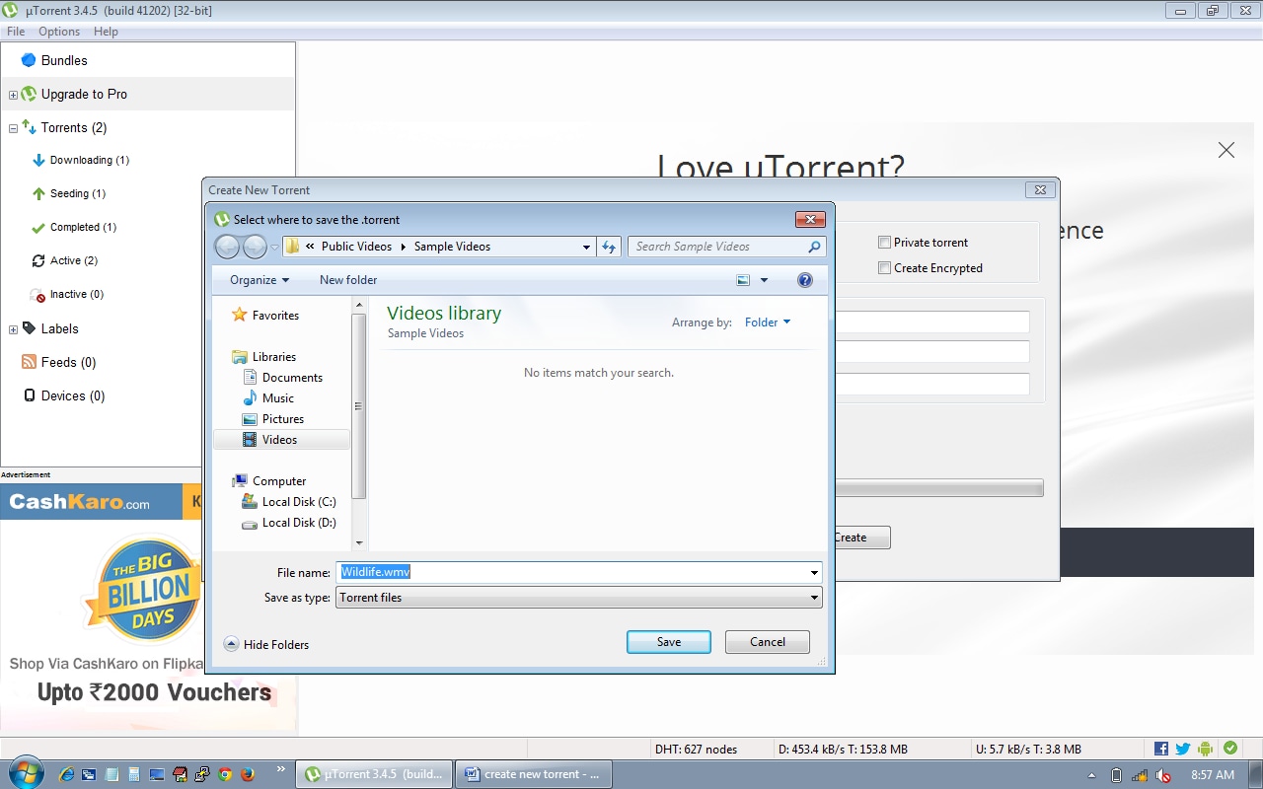Open the File menu

pos(16,32)
